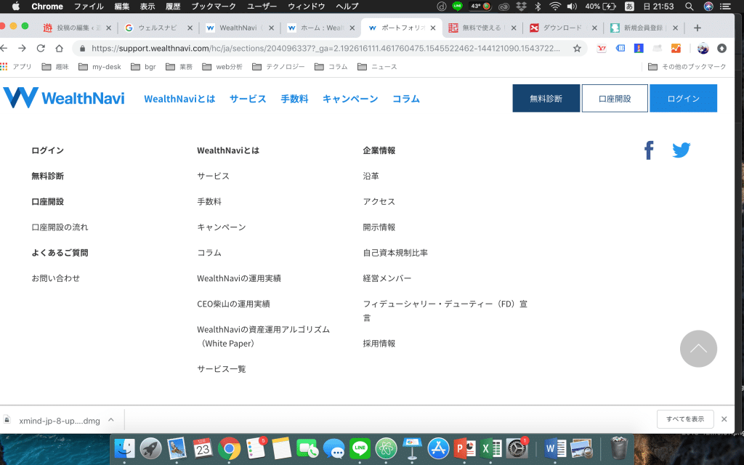Open the bgr bookmarks folder
This screenshot has height=465, width=744.
[x=143, y=67]
